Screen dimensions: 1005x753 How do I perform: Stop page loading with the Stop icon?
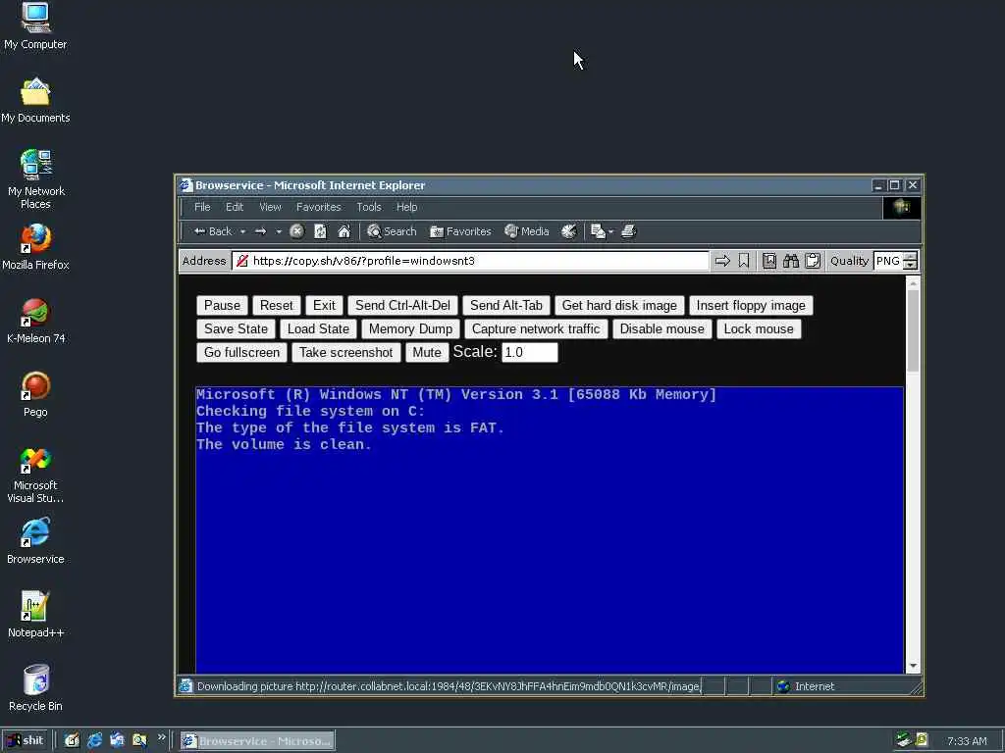(296, 231)
